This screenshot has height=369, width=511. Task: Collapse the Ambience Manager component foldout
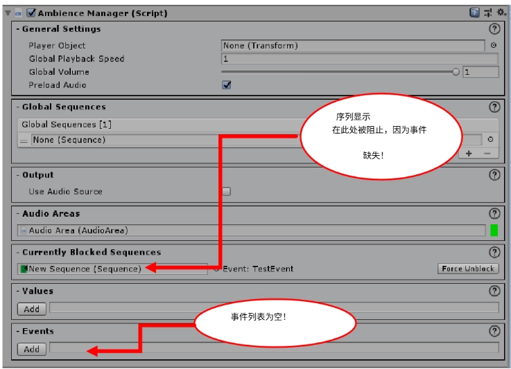[8, 13]
